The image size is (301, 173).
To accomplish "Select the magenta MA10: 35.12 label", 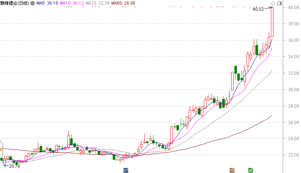I will (x=72, y=3).
